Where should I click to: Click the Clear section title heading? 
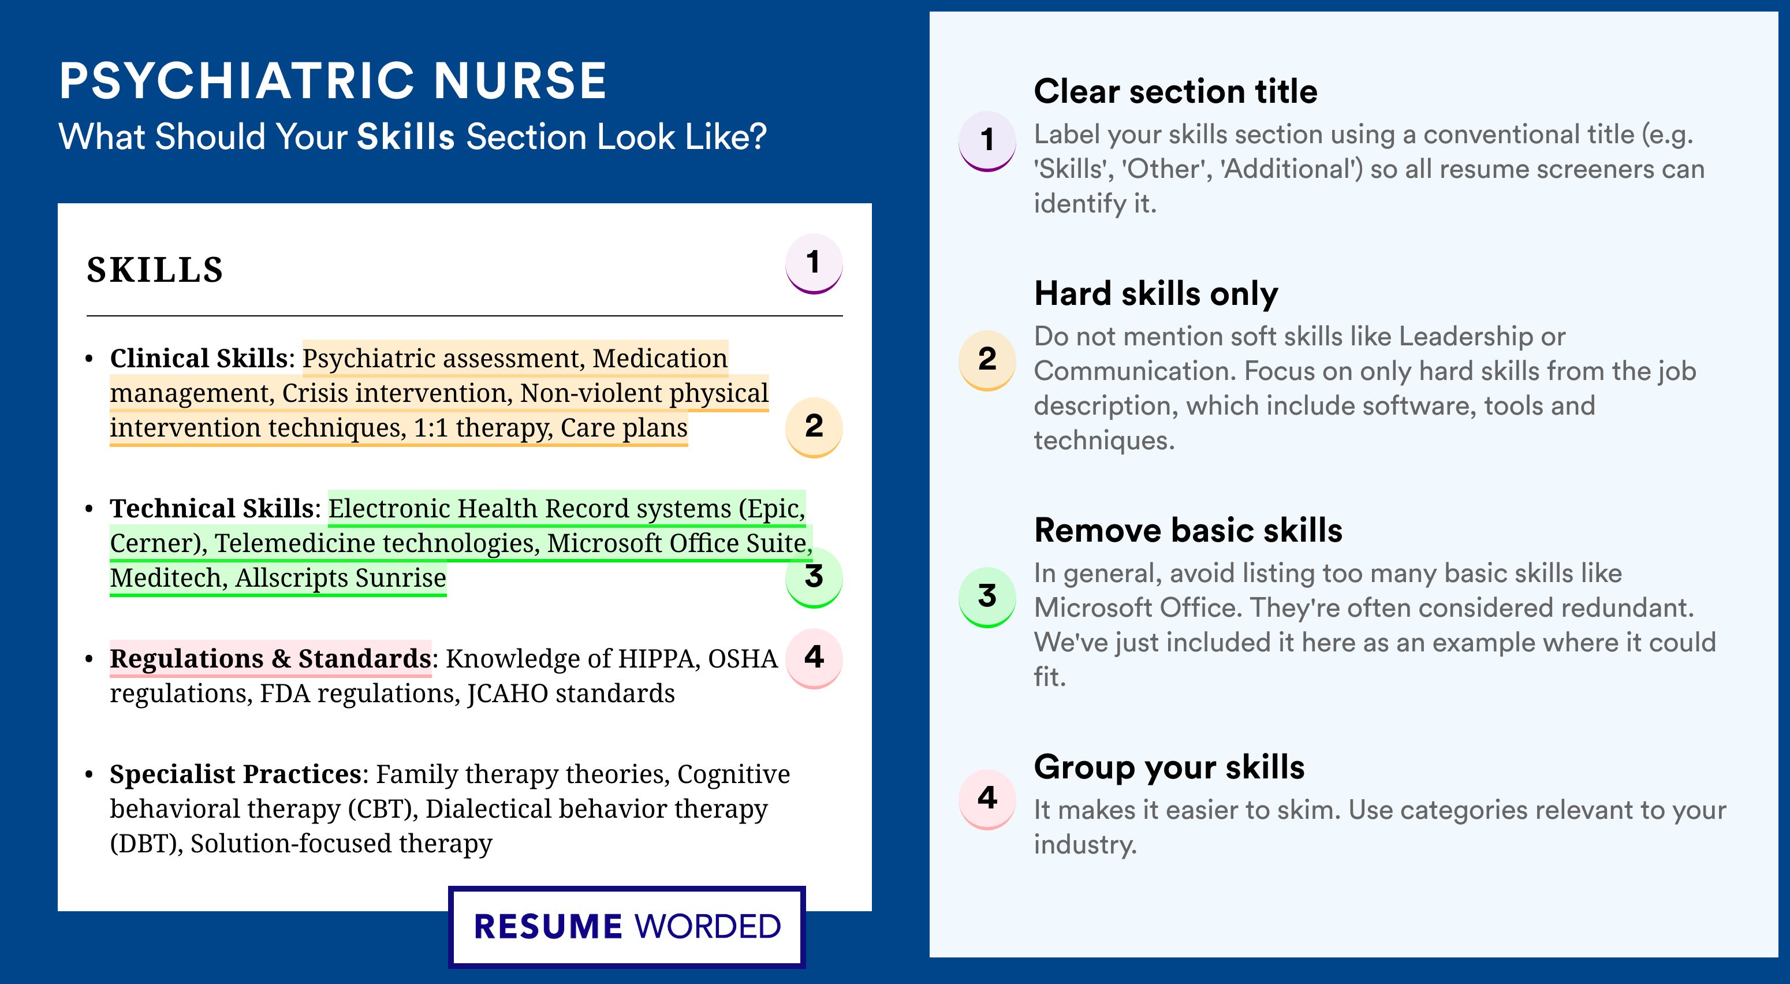click(1175, 91)
